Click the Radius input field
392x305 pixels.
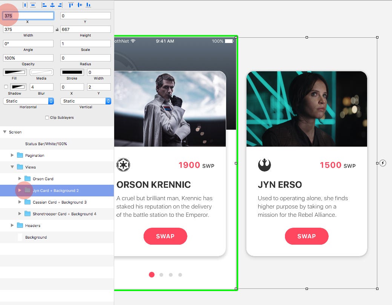coord(86,58)
